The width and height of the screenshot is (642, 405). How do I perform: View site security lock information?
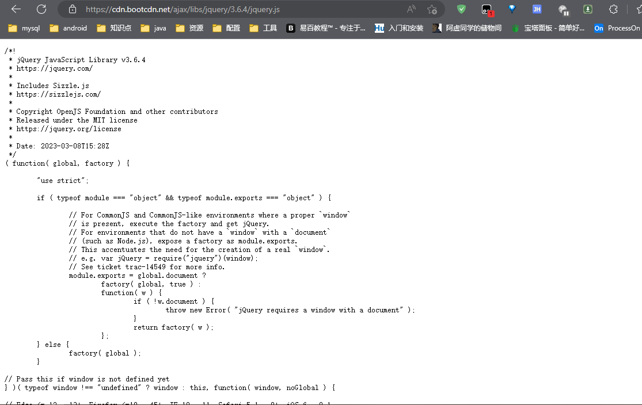(73, 9)
